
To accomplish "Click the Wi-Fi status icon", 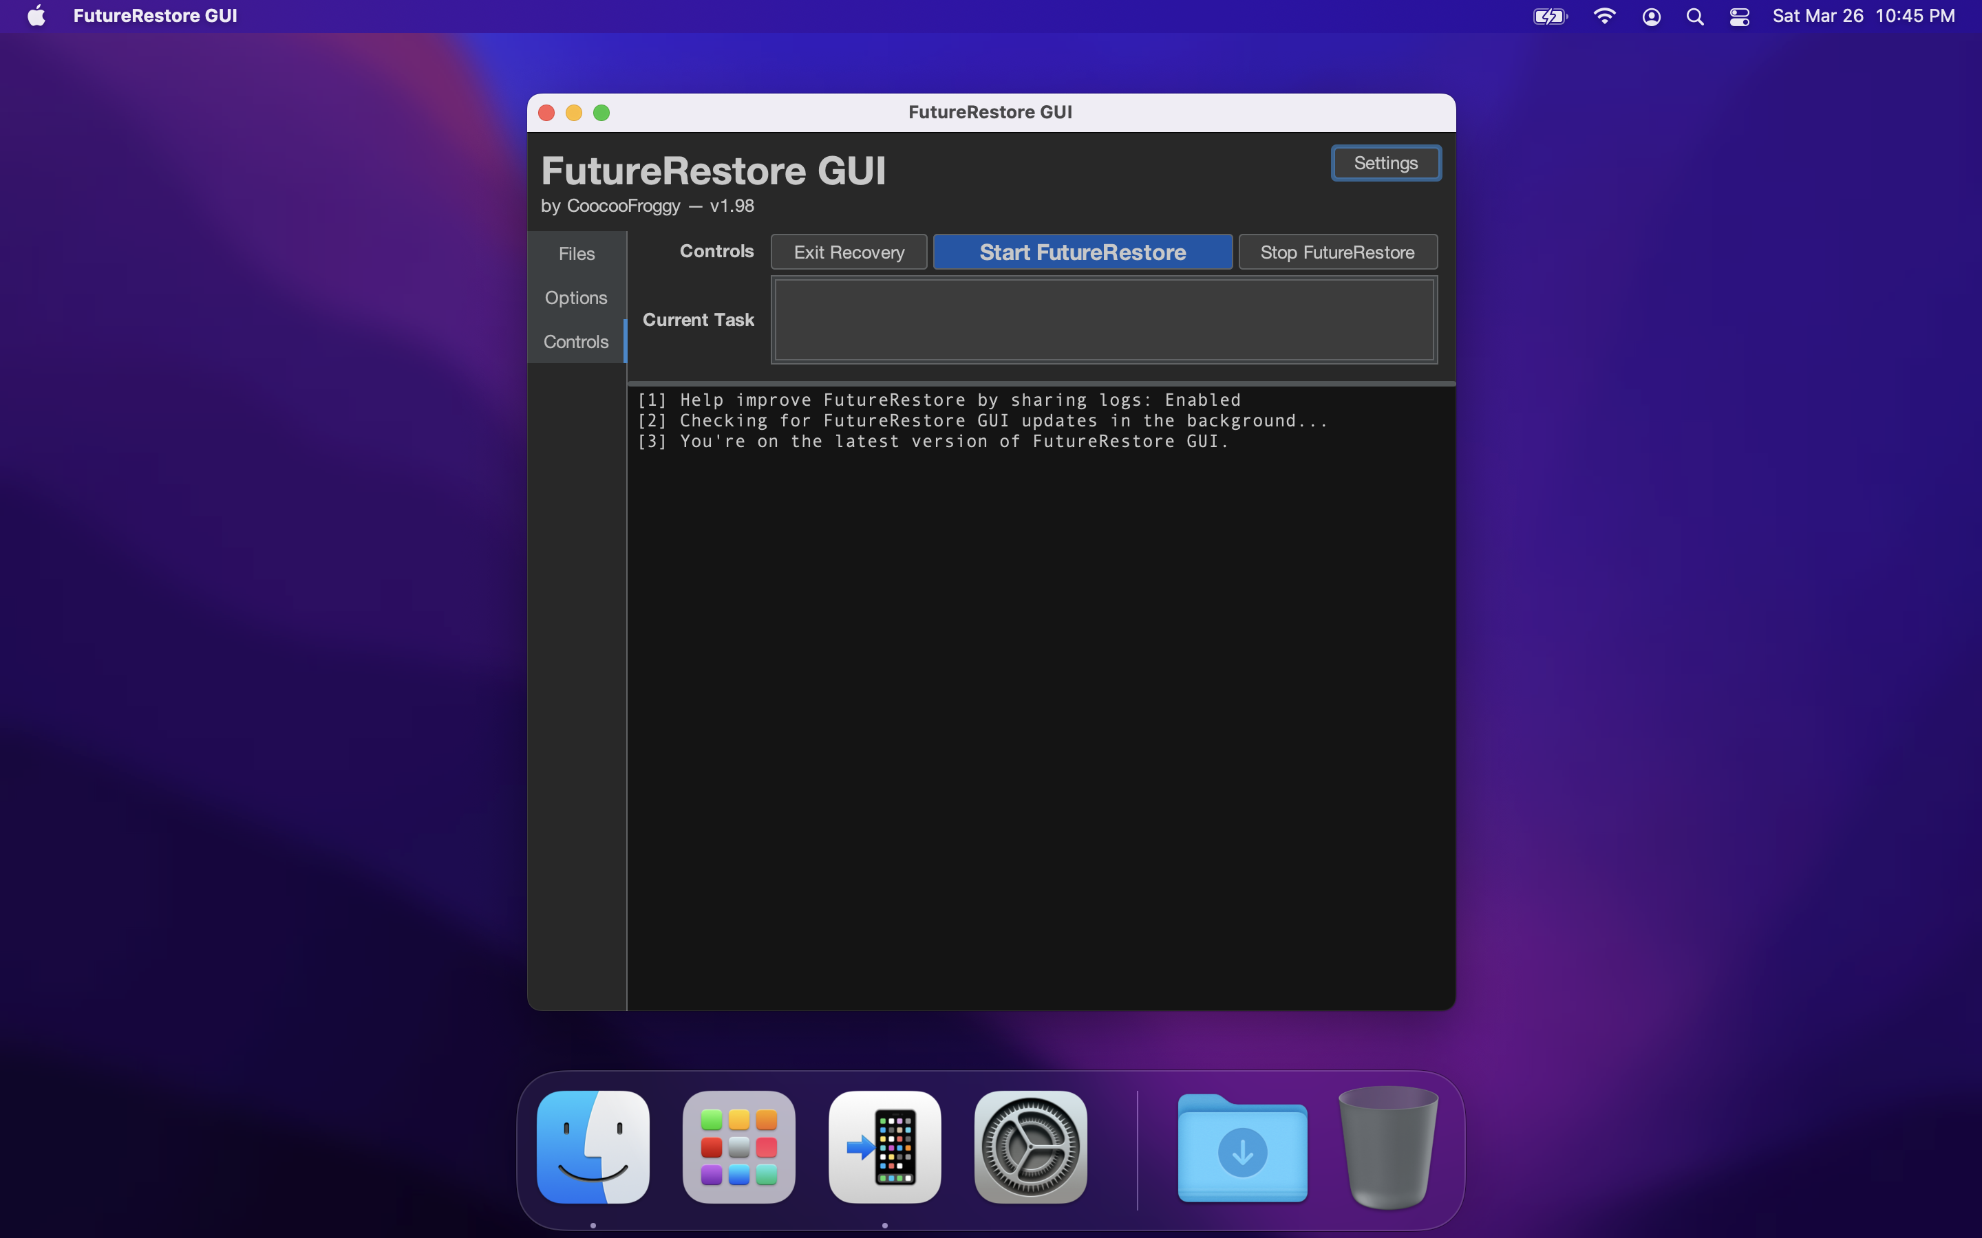I will (x=1603, y=17).
